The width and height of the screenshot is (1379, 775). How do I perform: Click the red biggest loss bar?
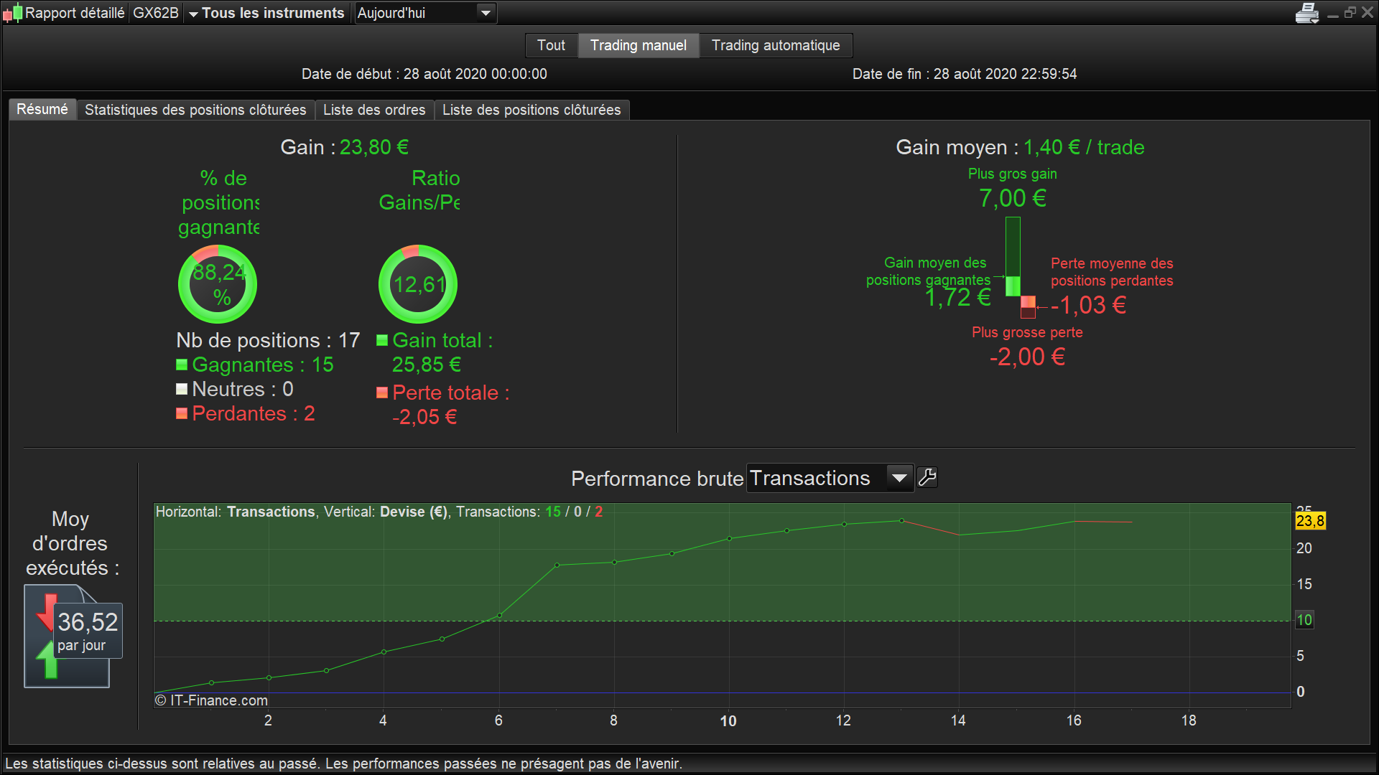tap(1028, 306)
